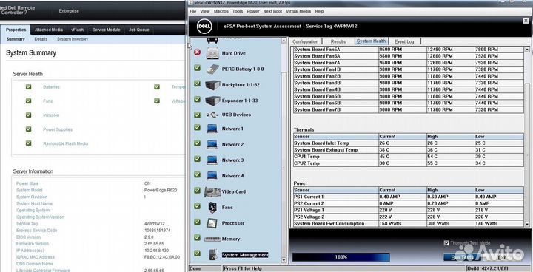Select the Memory module icon

coord(212,239)
